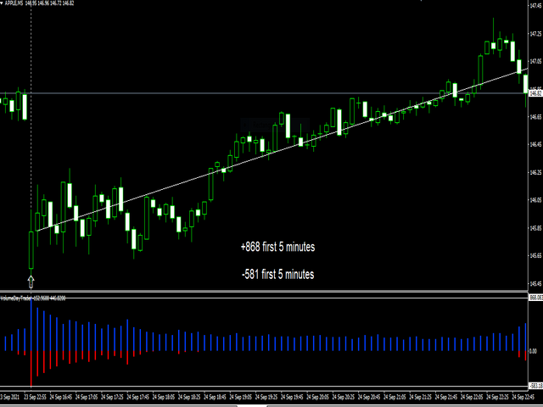Select the horizontal price line at 146.82
543x407 pixels.
coord(264,93)
